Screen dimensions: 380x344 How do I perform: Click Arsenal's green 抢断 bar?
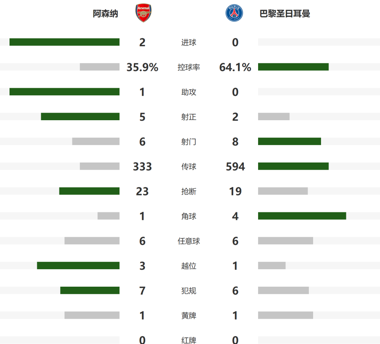click(x=89, y=191)
